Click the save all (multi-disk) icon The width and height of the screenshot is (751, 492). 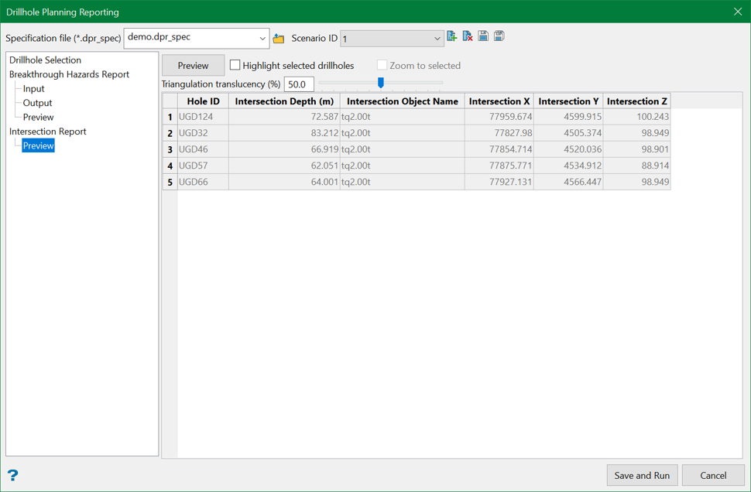click(499, 36)
